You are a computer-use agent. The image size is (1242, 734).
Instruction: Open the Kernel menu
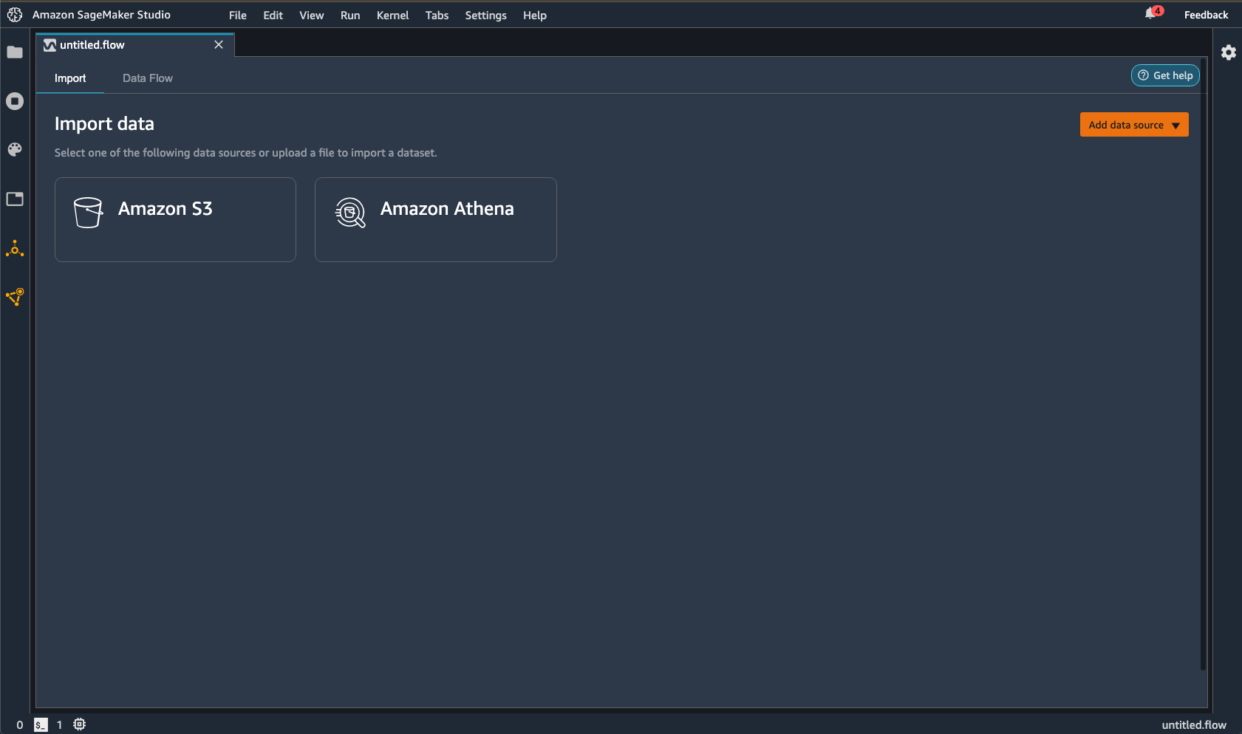click(x=392, y=15)
